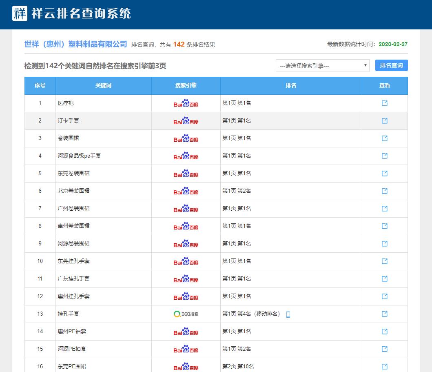Open view icon for 东莞PE围裙 row
This screenshot has height=372, width=432.
pos(384,366)
